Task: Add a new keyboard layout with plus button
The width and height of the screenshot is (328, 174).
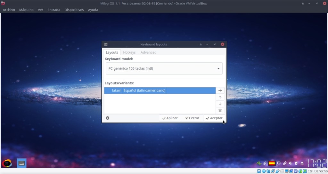Action: click(x=220, y=91)
